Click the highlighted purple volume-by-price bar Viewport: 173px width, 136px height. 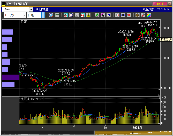10,77
